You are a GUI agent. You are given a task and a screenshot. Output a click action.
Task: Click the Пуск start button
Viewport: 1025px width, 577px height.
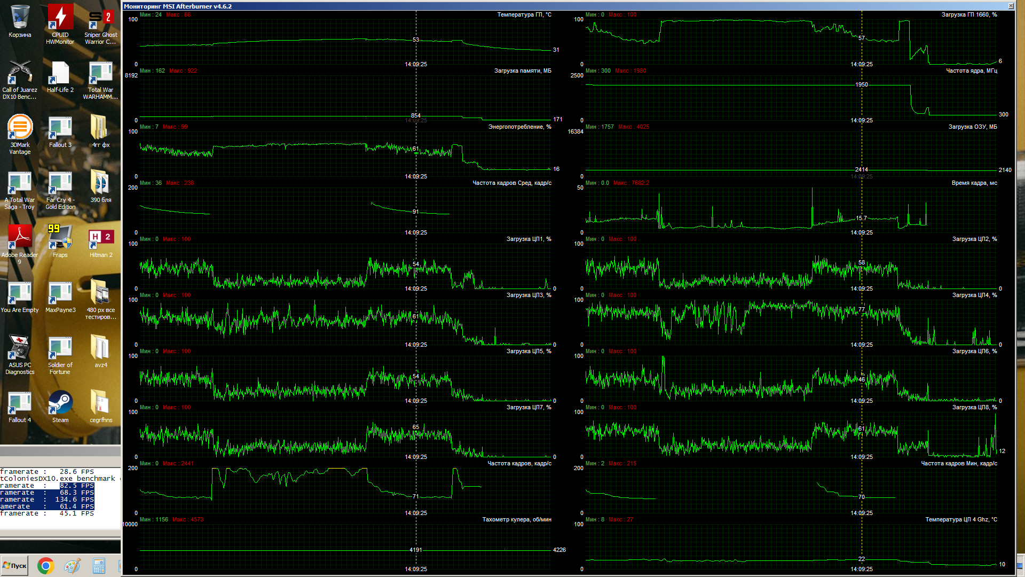point(14,566)
